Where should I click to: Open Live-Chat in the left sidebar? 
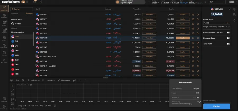[4, 100]
